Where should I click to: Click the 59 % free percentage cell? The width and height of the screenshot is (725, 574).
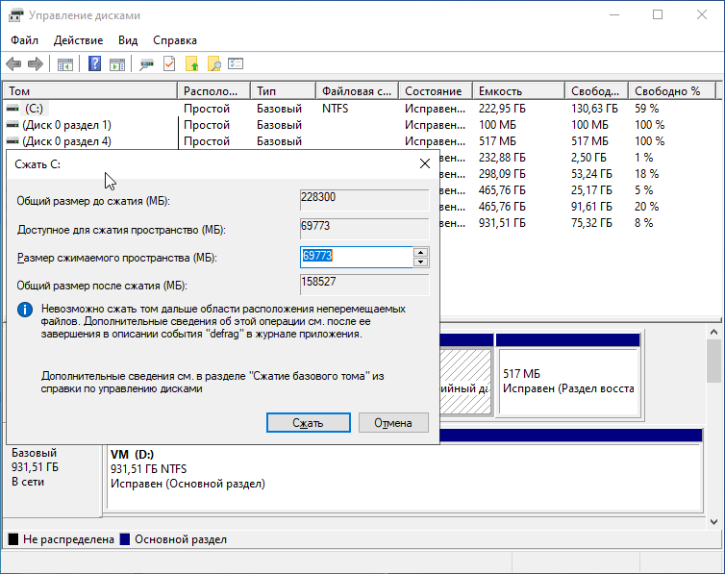[x=646, y=109]
